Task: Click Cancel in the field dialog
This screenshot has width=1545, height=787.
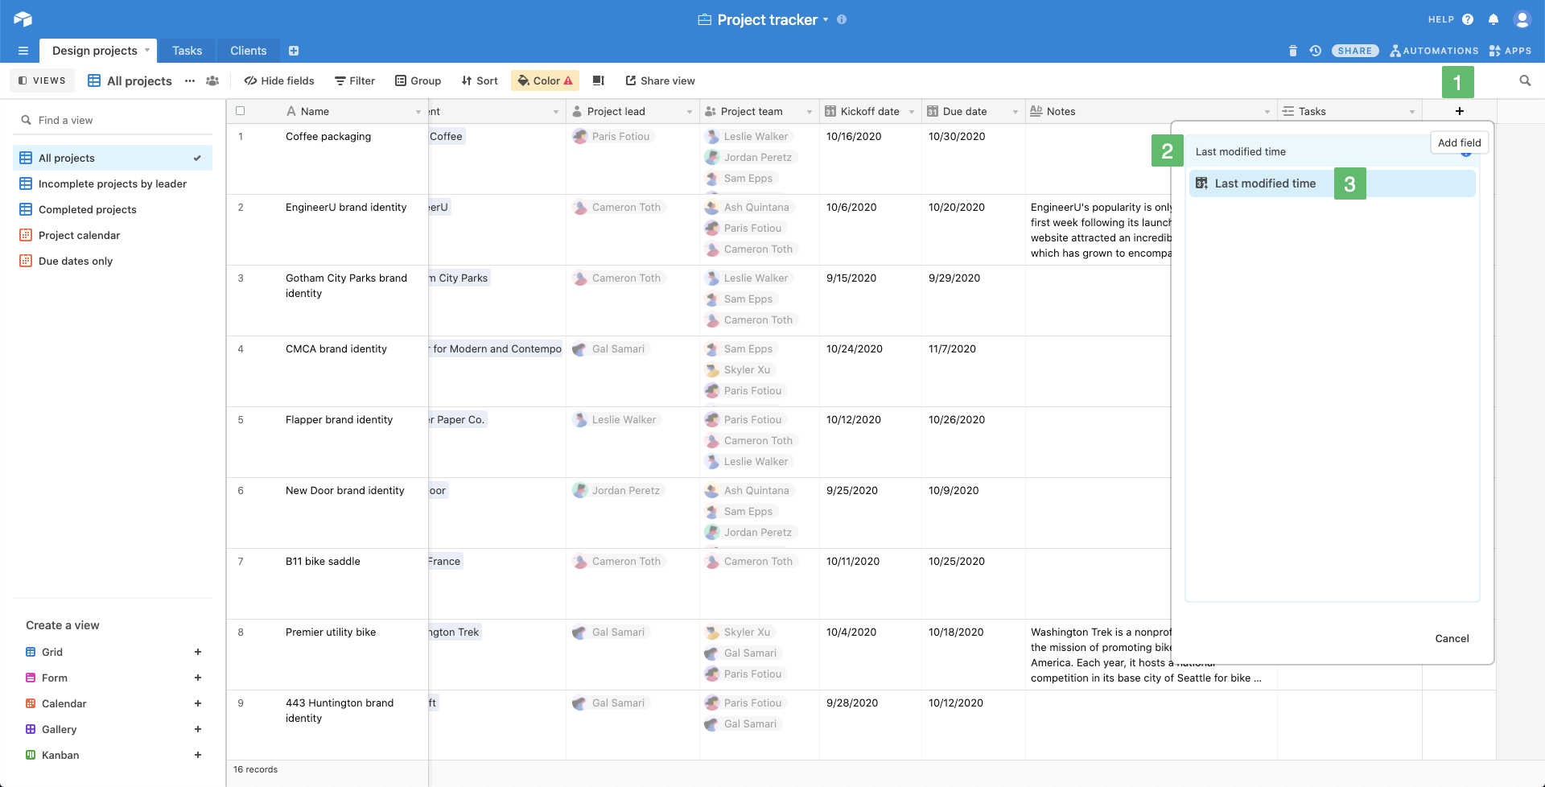Action: (x=1452, y=638)
